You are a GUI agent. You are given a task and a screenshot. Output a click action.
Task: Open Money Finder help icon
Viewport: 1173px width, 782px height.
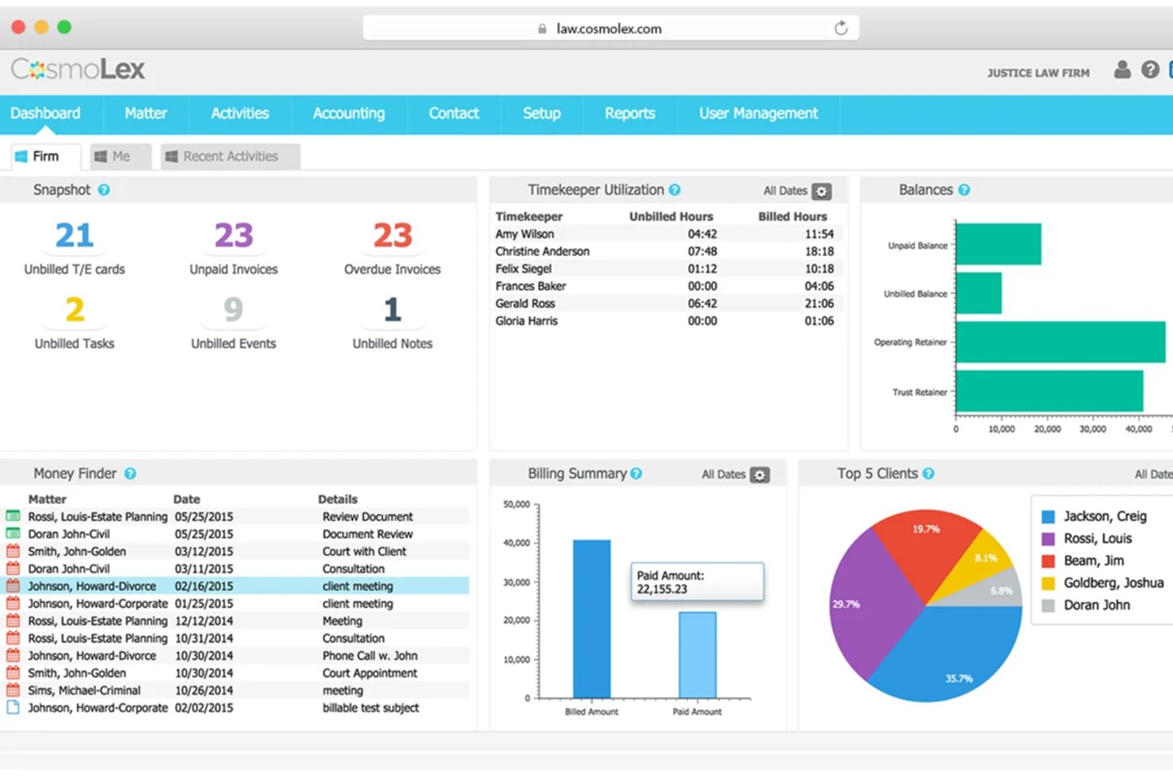(130, 474)
